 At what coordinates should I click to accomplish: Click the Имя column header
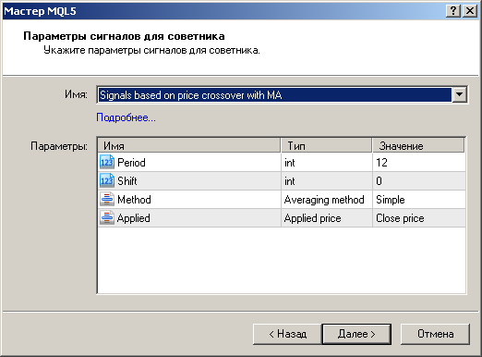[x=189, y=145]
